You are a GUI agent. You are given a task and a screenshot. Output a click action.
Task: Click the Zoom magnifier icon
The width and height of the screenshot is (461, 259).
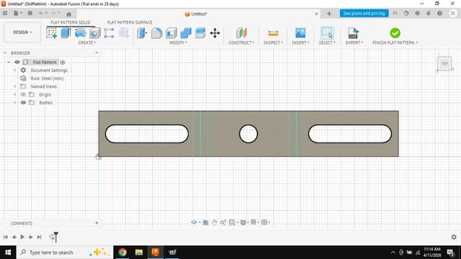223,222
